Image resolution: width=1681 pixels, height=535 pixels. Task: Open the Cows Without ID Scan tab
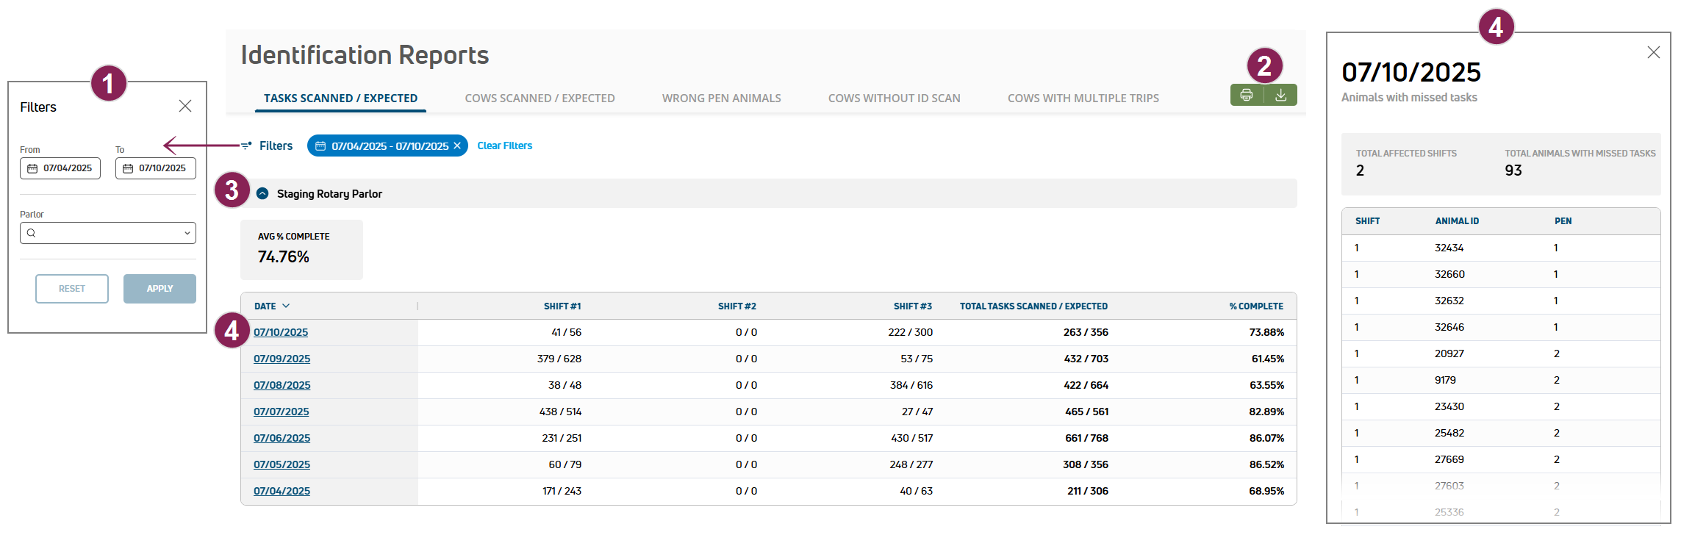tap(894, 98)
